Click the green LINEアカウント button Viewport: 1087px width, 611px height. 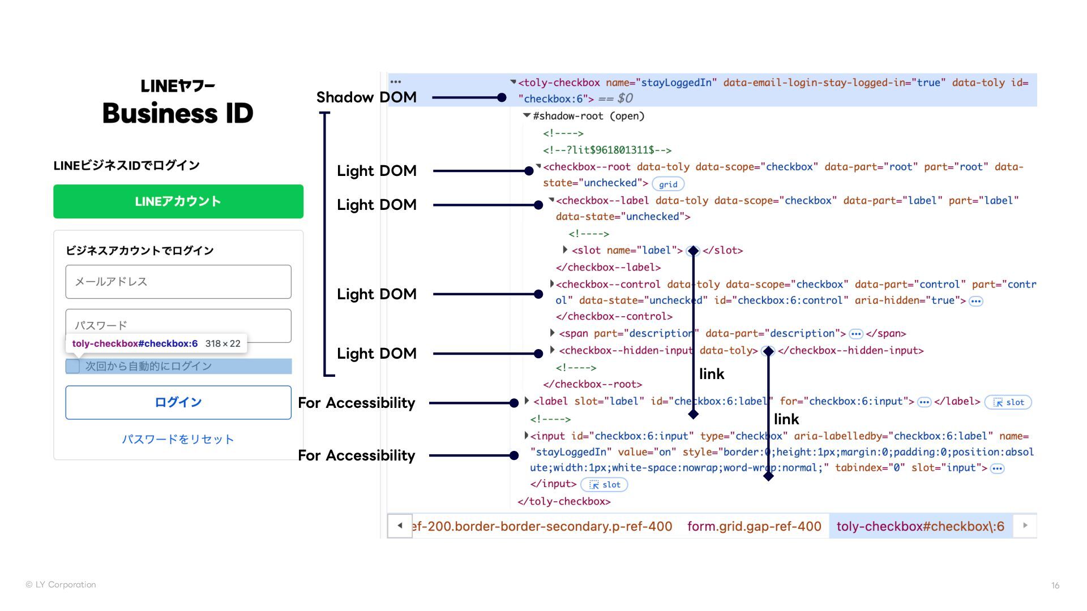pyautogui.click(x=178, y=201)
